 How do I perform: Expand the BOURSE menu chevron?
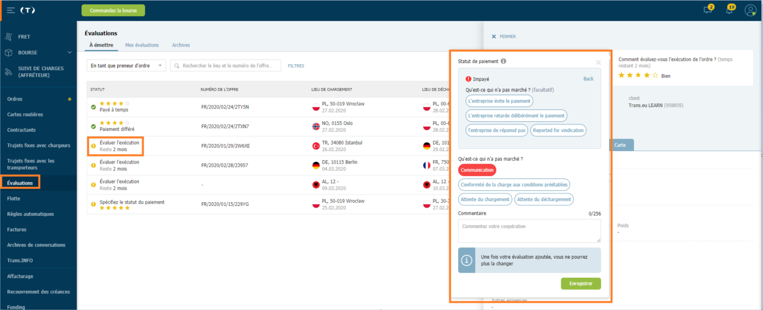point(70,52)
